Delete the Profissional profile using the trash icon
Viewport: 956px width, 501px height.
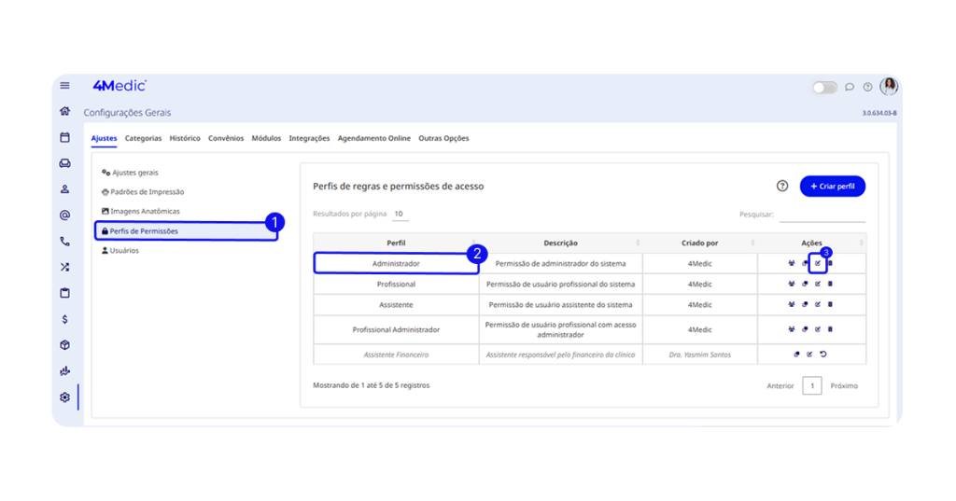pyautogui.click(x=830, y=284)
